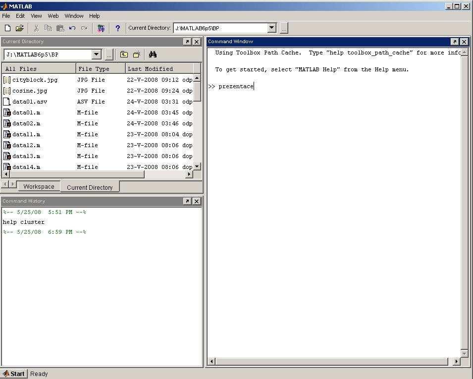This screenshot has height=379, width=473.
Task: Select 5/25/08 6:59 PM history entry
Action: (x=45, y=232)
